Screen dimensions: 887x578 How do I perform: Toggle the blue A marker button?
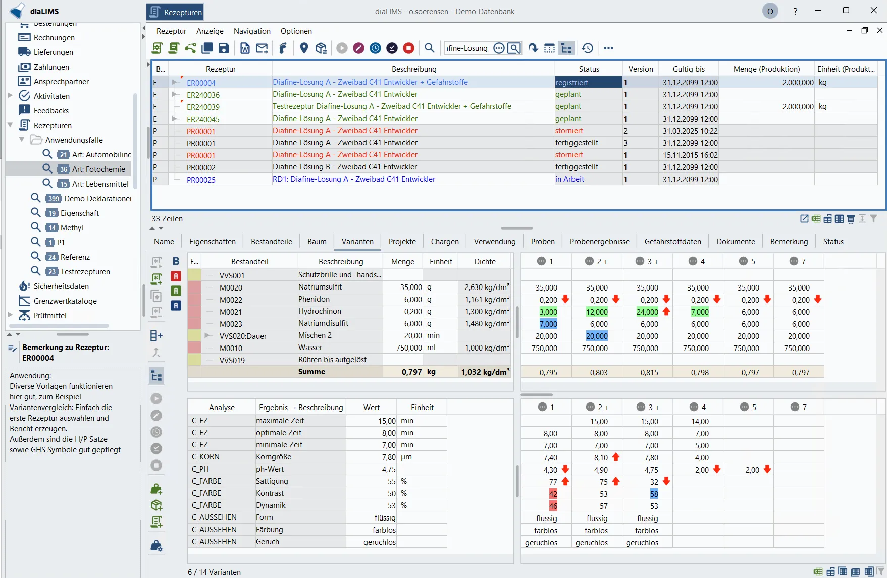click(x=176, y=305)
